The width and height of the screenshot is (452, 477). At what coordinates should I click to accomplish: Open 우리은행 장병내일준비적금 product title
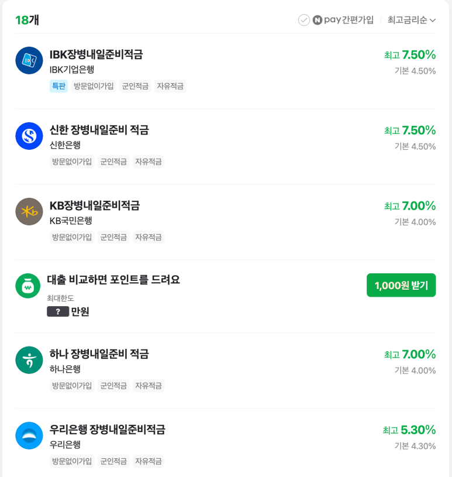pyautogui.click(x=108, y=430)
